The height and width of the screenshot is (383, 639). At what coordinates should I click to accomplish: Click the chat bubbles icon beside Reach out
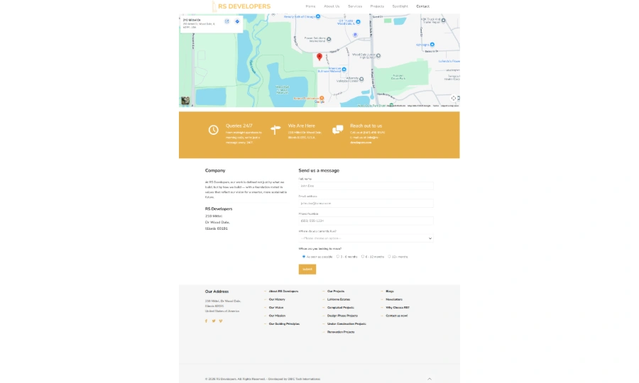[337, 129]
